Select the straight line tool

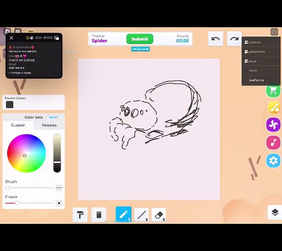141,215
